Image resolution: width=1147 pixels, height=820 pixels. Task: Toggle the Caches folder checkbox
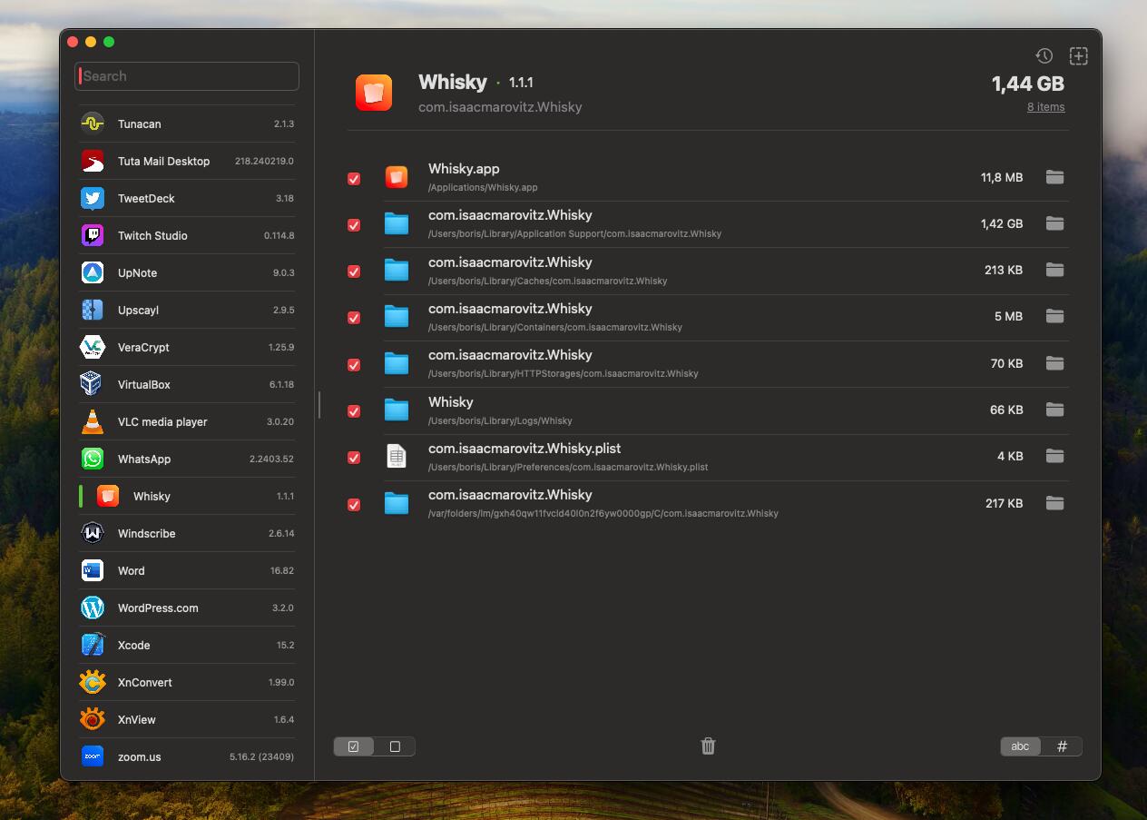(x=354, y=272)
